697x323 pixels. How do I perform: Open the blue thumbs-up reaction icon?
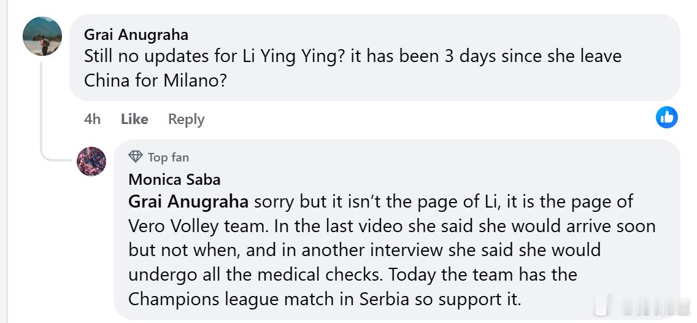[666, 117]
